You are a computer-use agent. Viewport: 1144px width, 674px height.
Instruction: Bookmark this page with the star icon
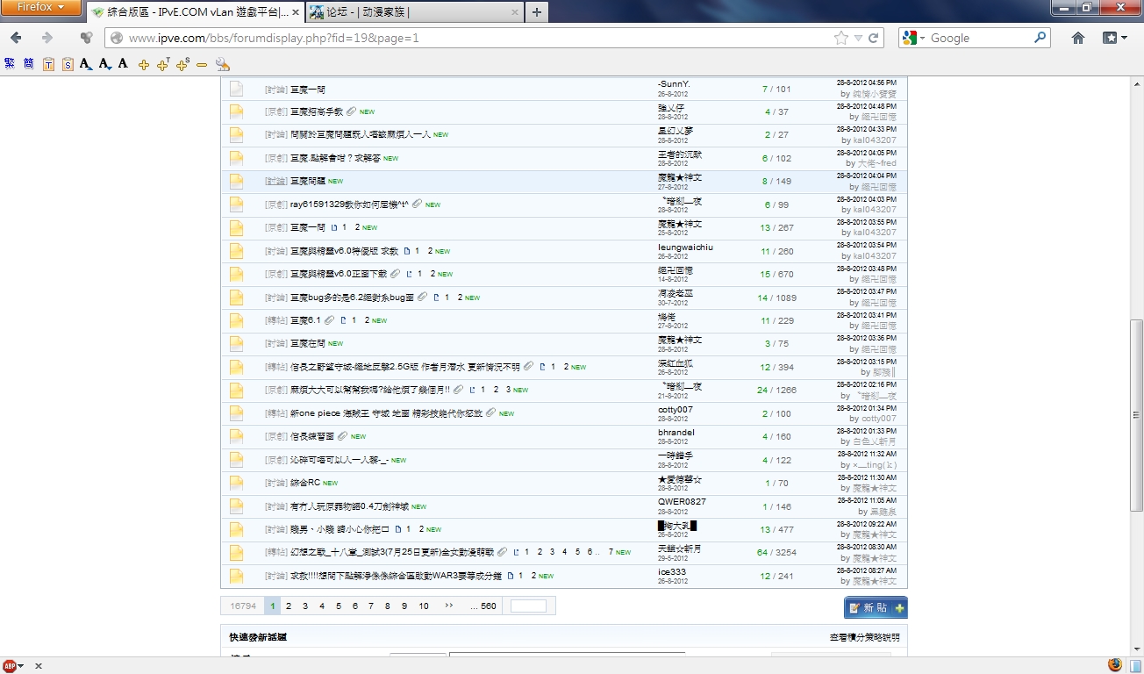tap(841, 38)
